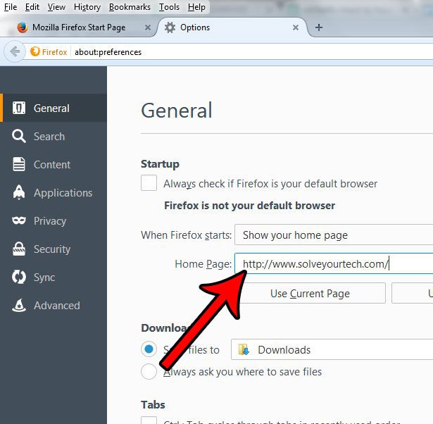Open the File menu
Image resolution: width=433 pixels, height=424 pixels.
11,7
